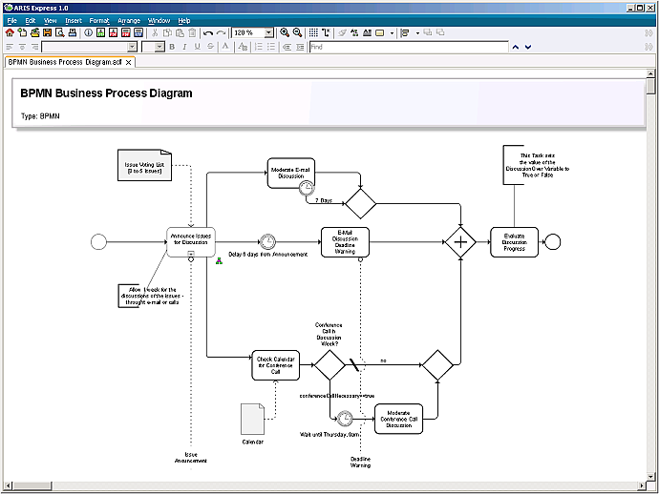This screenshot has height=494, width=659.
Task: Redo the last undone action
Action: click(x=221, y=32)
